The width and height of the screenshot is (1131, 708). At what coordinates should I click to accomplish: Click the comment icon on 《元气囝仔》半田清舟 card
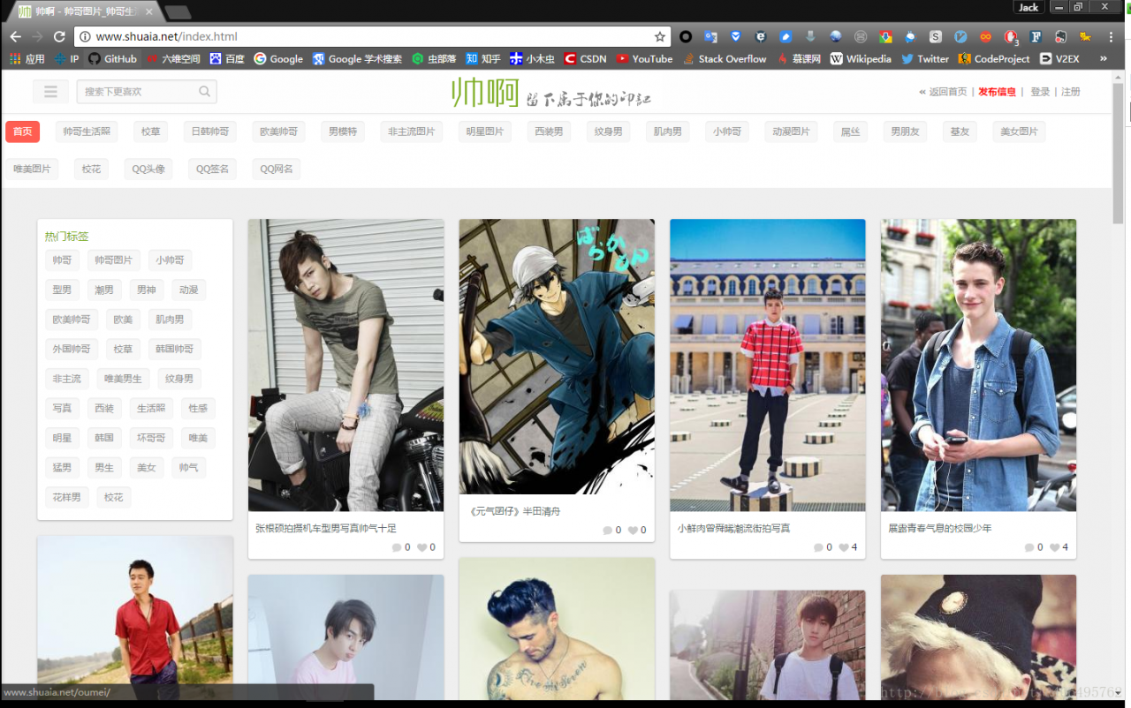pos(608,531)
